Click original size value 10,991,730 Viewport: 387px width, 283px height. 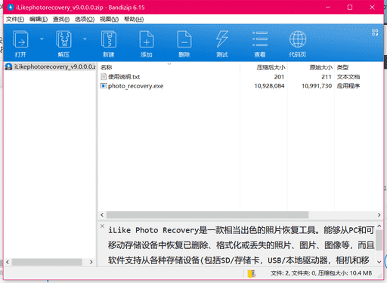click(x=317, y=86)
